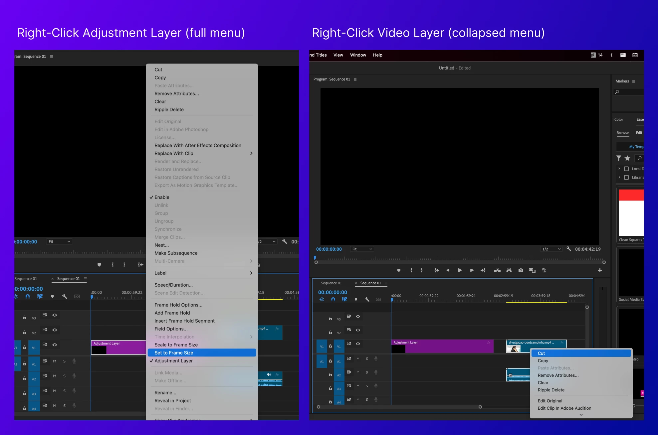Check the Local Templates checkbox
This screenshot has width=658, height=435.
coord(626,169)
